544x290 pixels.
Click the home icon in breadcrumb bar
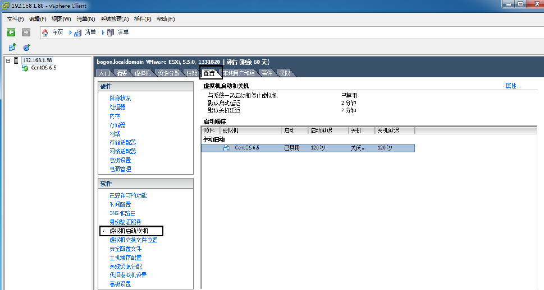point(45,33)
